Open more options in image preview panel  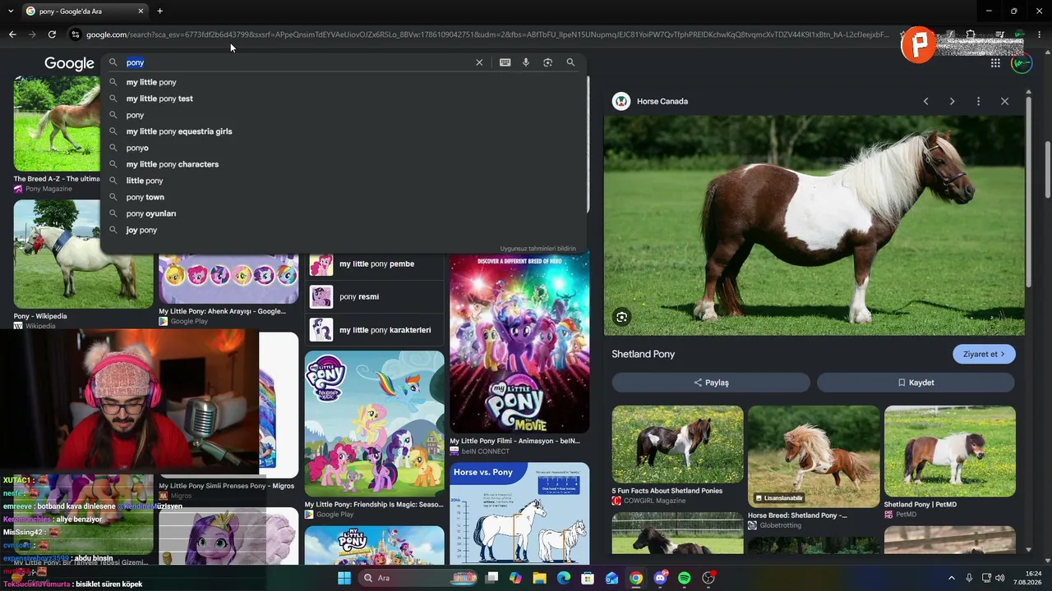point(978,101)
